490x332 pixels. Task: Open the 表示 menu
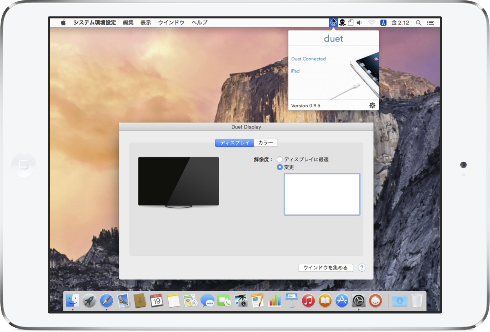[146, 23]
